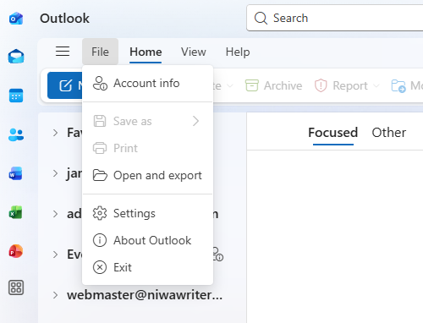The height and width of the screenshot is (323, 423).
Task: Open the Report dropdown arrow
Action: click(376, 85)
